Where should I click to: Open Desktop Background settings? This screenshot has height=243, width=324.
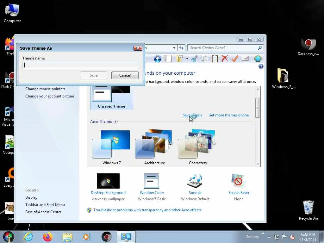(x=108, y=187)
